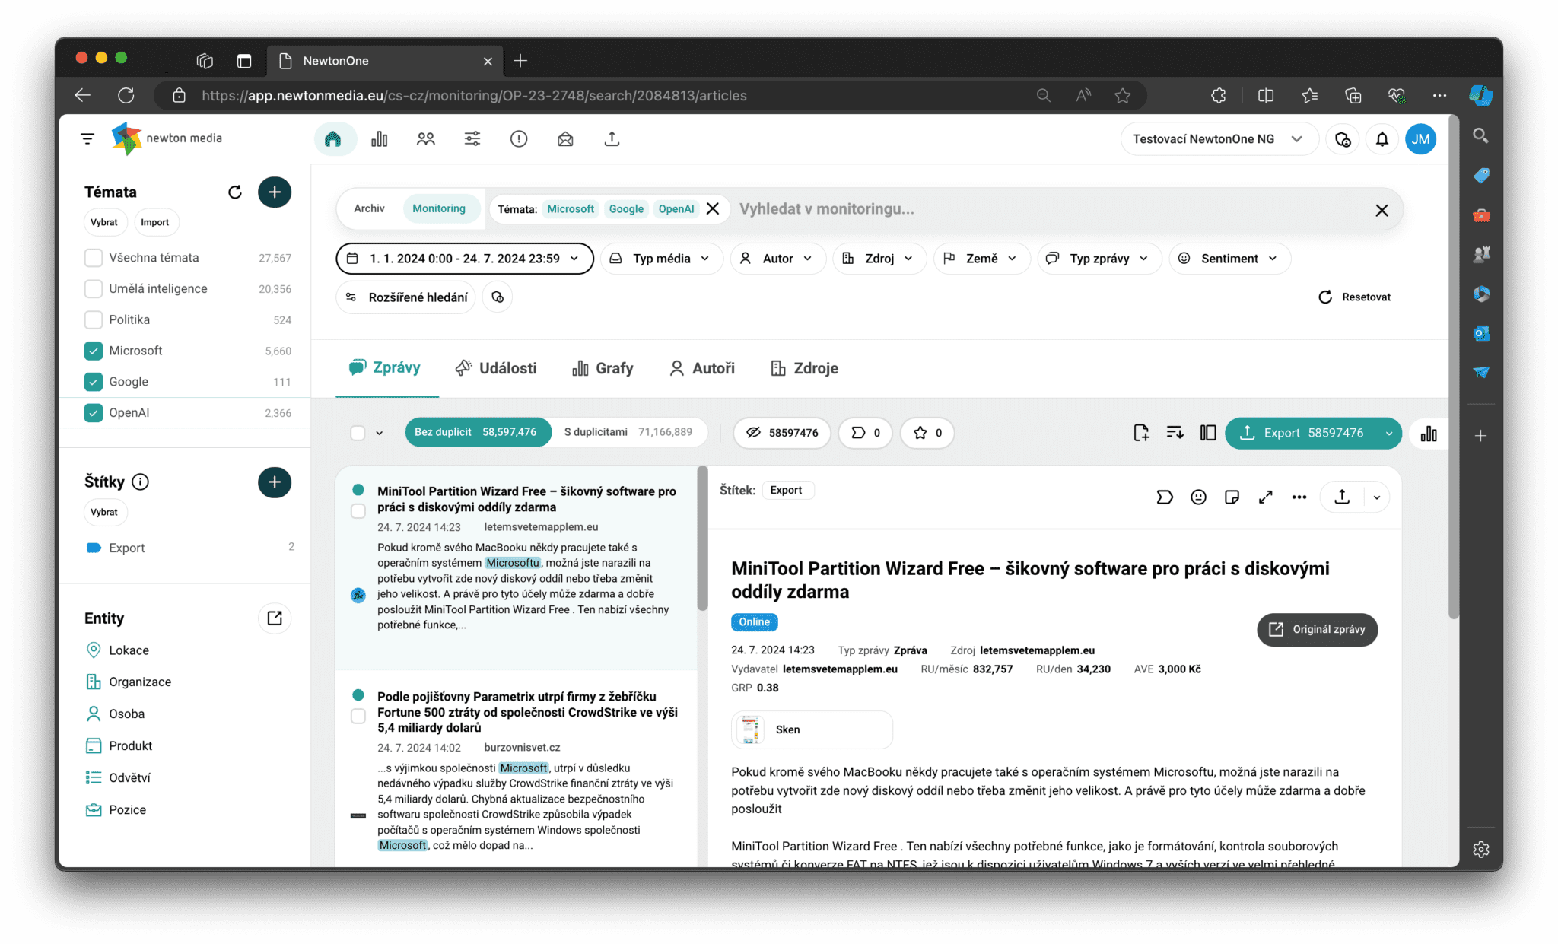The width and height of the screenshot is (1558, 944).
Task: Check the Politika topic checkbox
Action: pyautogui.click(x=94, y=319)
